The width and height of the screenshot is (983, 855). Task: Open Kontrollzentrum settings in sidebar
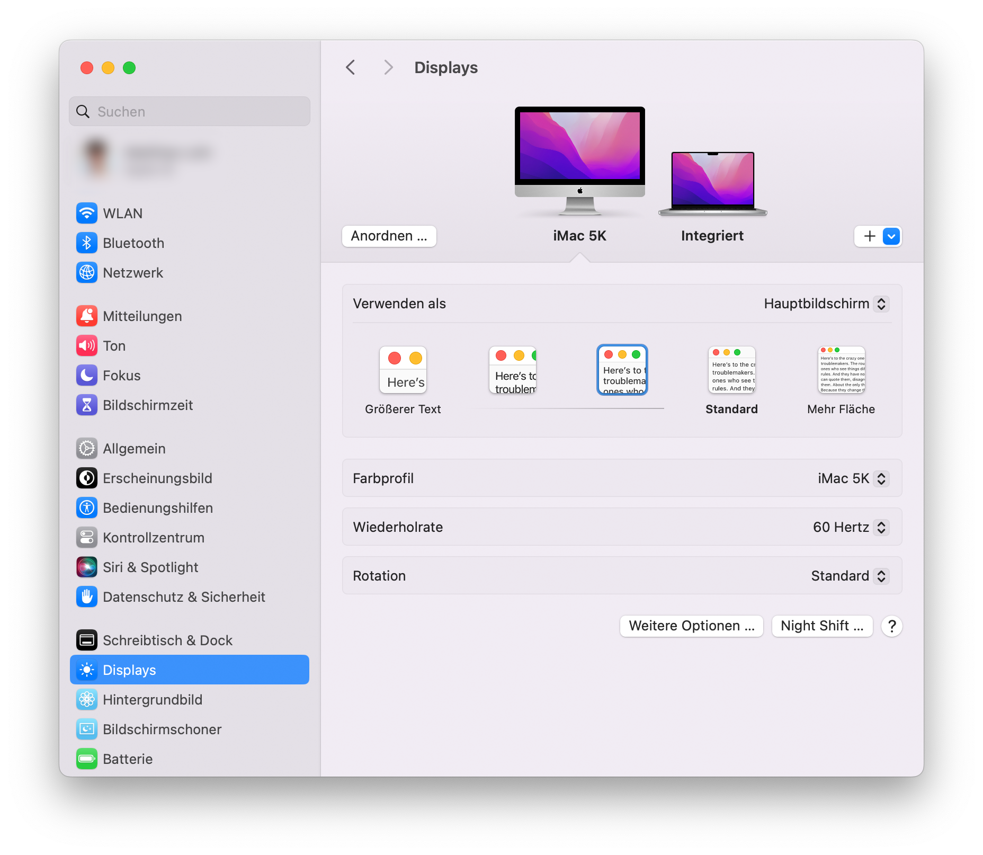189,538
